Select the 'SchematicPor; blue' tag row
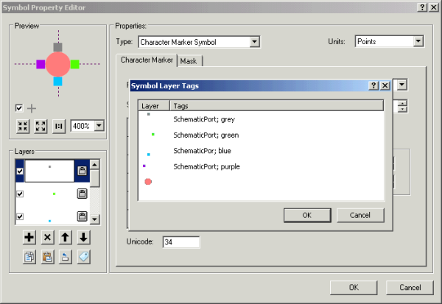The image size is (442, 304). tap(261, 151)
